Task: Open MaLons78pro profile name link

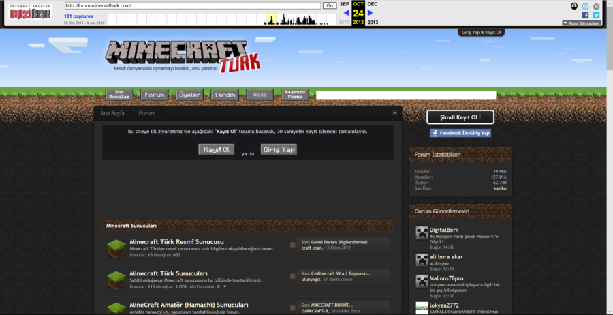Action: [x=446, y=278]
